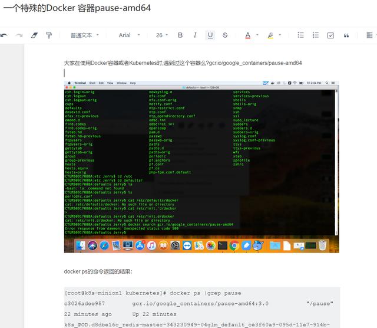Click the image name gcr.io/google_containers/pause-amd64:3.0

click(200, 304)
